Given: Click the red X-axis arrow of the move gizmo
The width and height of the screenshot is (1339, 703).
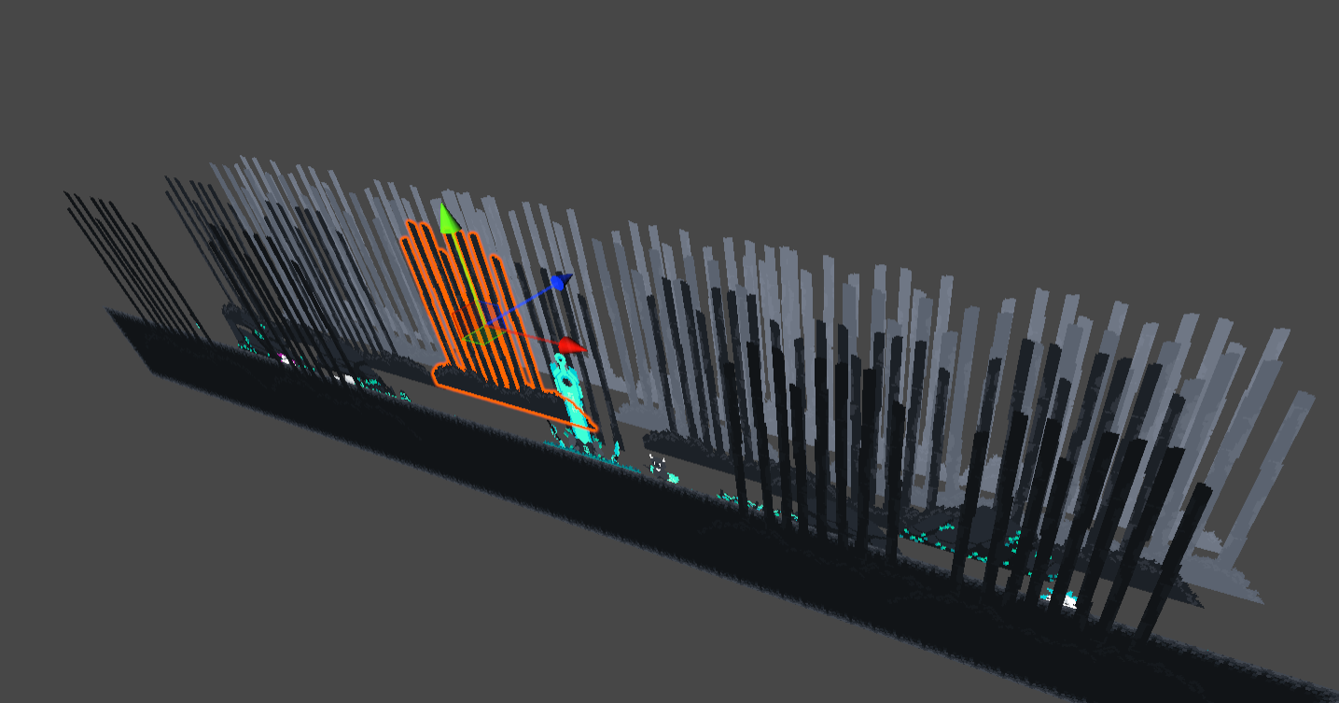Looking at the screenshot, I should pos(571,346).
